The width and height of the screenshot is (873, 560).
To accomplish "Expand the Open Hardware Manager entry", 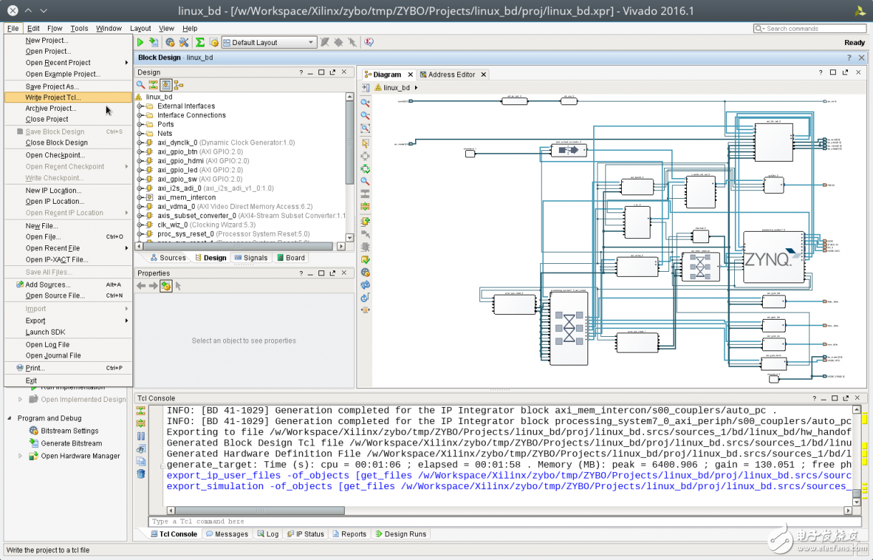I will coord(20,456).
